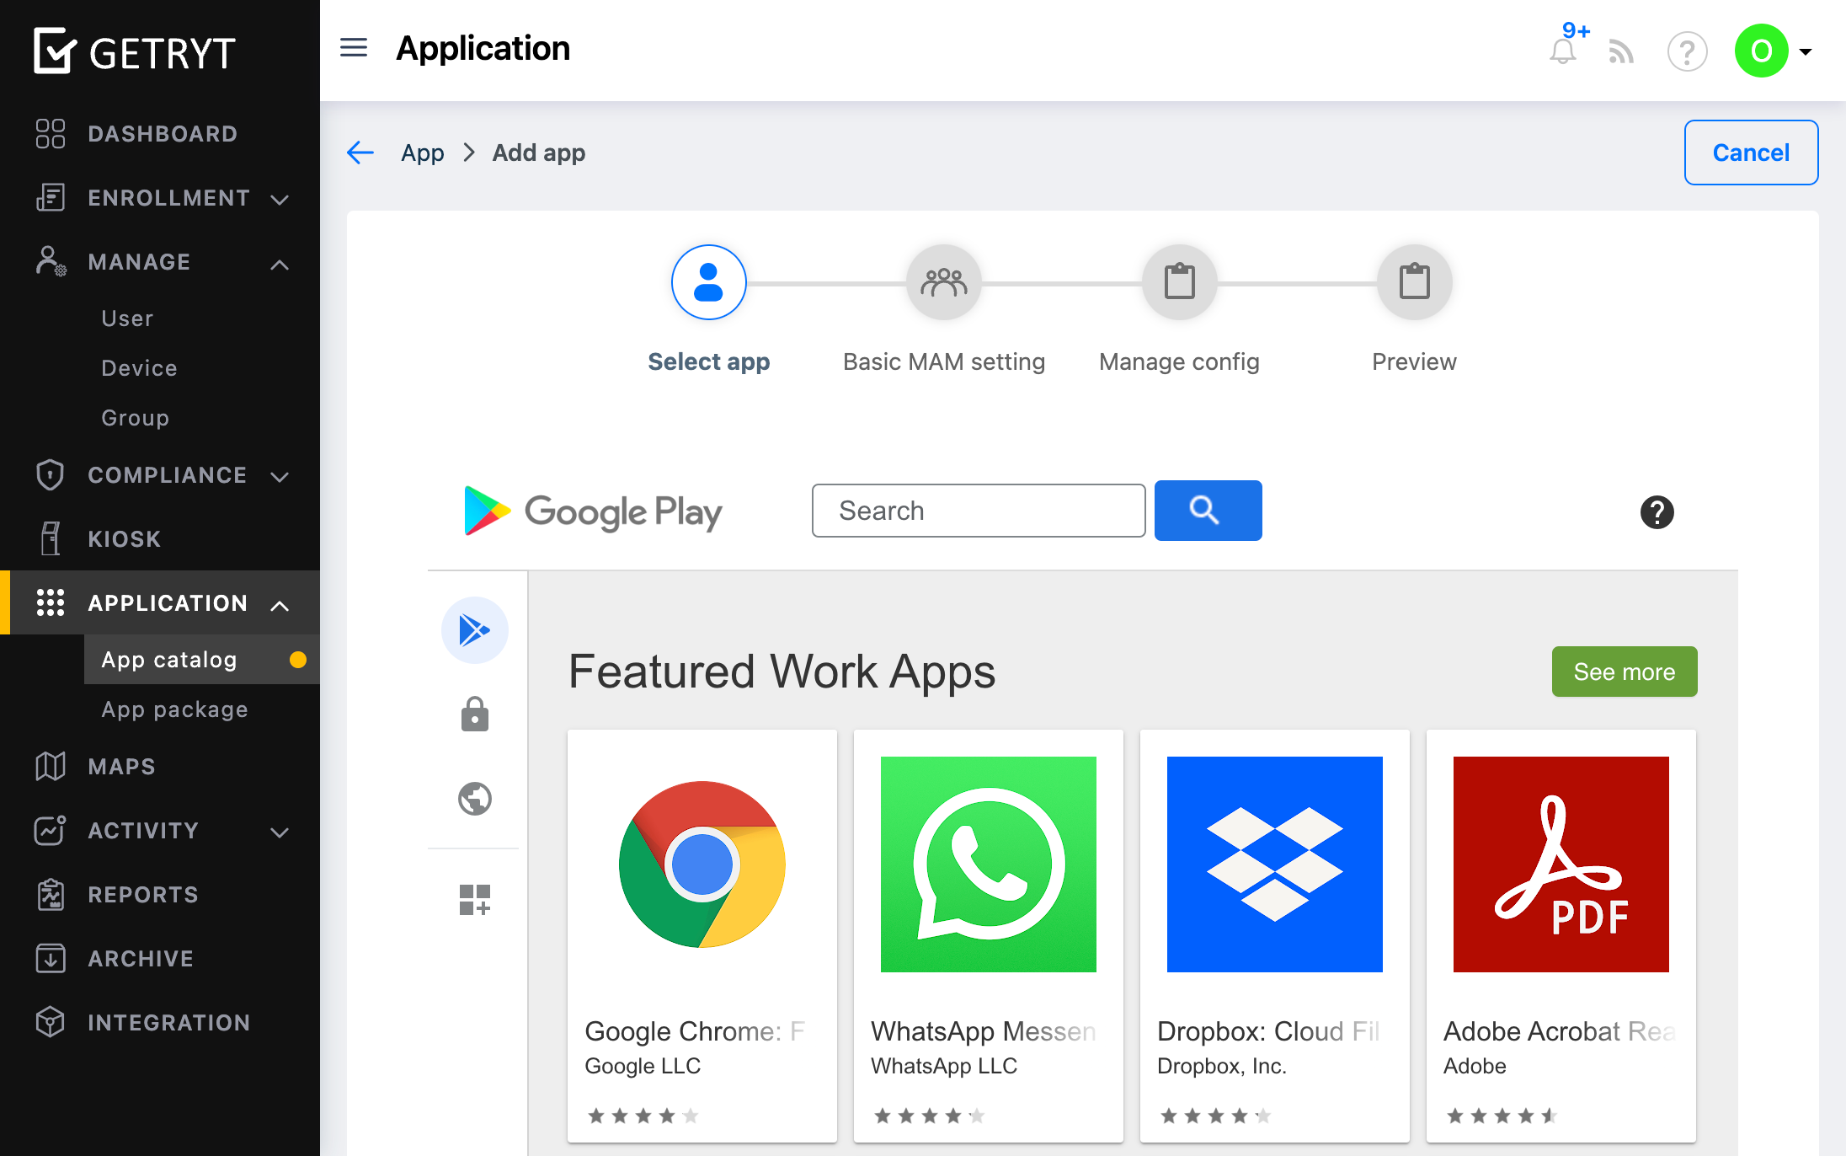Expand the Compliance menu chevron
This screenshot has height=1156, width=1846.
[x=280, y=477]
